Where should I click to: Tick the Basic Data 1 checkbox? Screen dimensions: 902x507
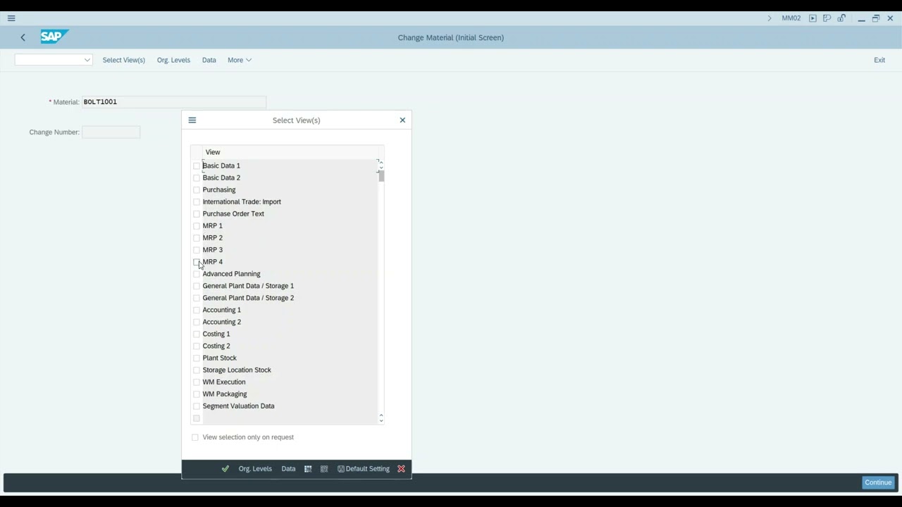(197, 166)
